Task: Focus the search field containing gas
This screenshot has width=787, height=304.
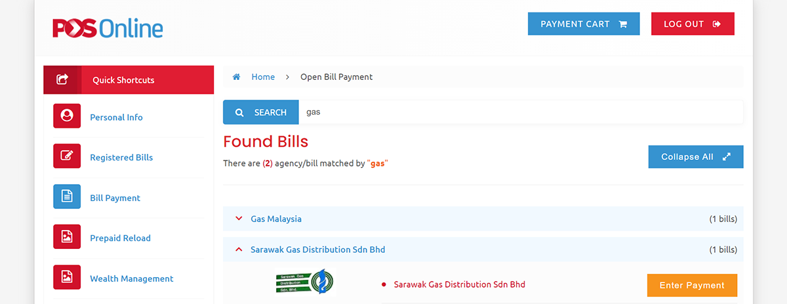Action: click(521, 112)
